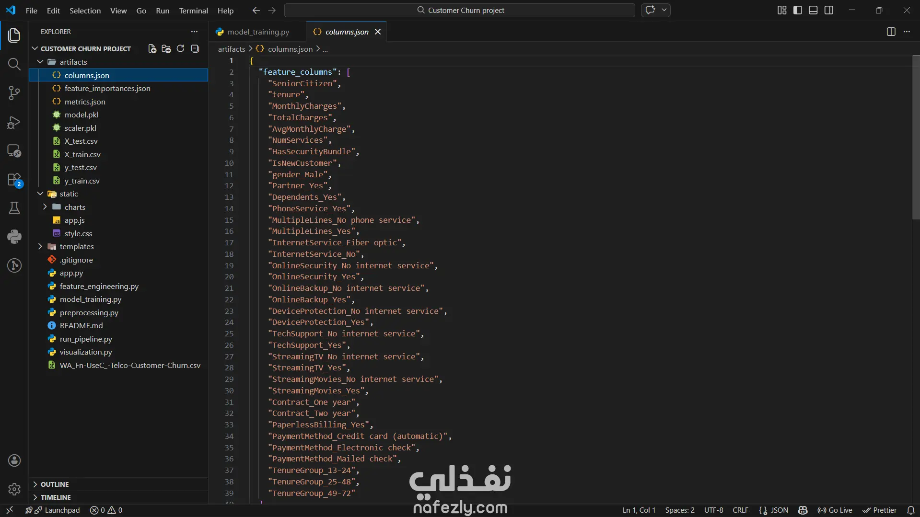Open X_train.csv file

(x=82, y=154)
